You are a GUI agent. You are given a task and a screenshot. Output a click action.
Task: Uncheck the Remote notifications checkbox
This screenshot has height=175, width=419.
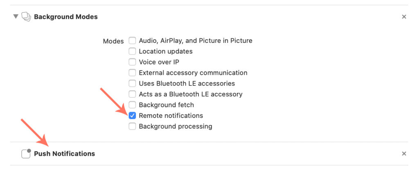click(x=132, y=115)
